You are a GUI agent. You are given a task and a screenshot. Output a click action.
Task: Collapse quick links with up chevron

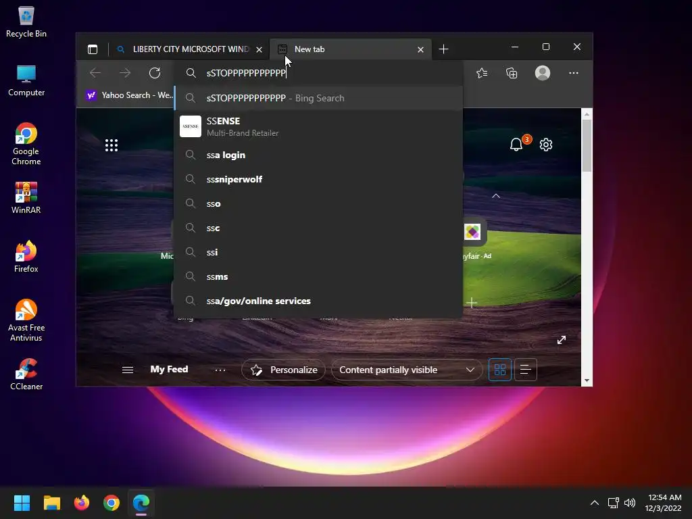point(496,195)
